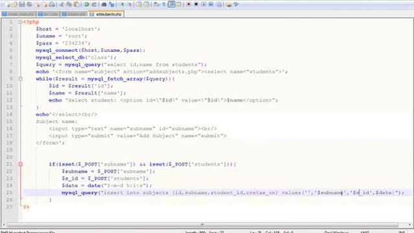414x233 pixels.
Task: Print the current document
Action: 52,5
